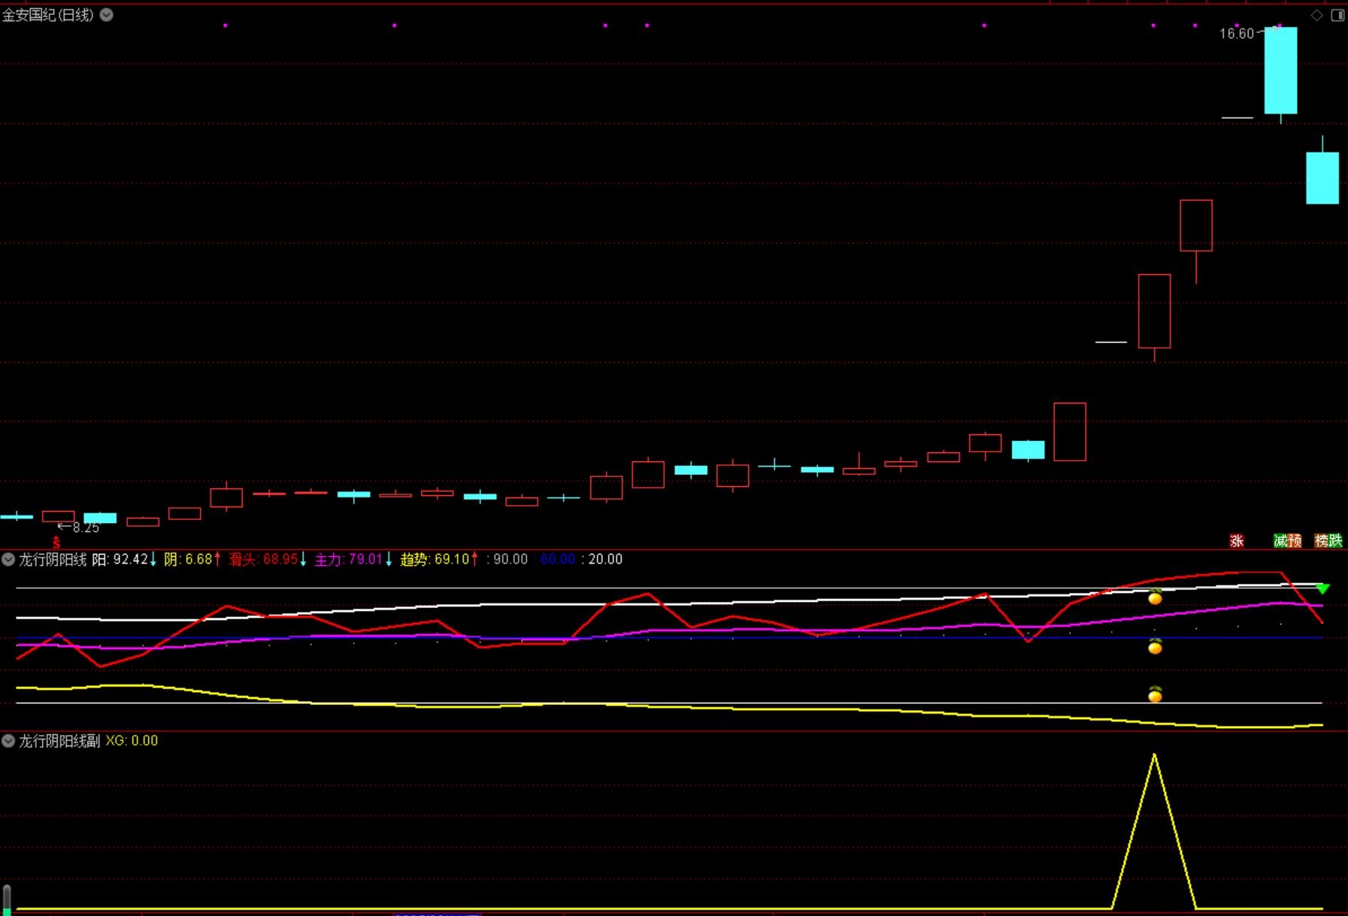1348x916 pixels.
Task: Click the diamond marker icon at top right
Action: (x=1317, y=15)
